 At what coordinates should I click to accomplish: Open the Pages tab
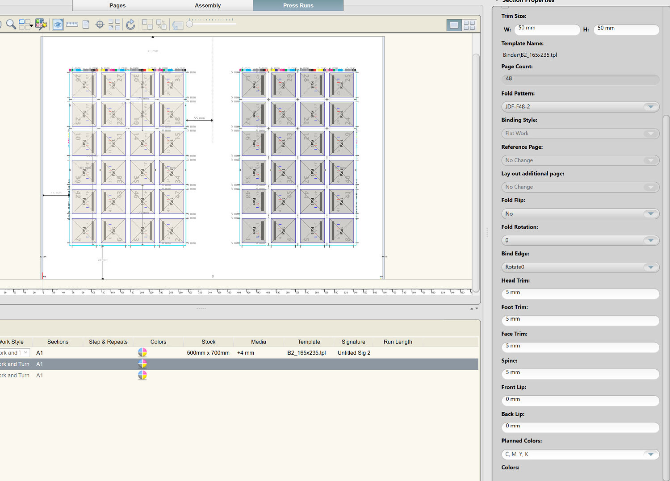pyautogui.click(x=117, y=5)
